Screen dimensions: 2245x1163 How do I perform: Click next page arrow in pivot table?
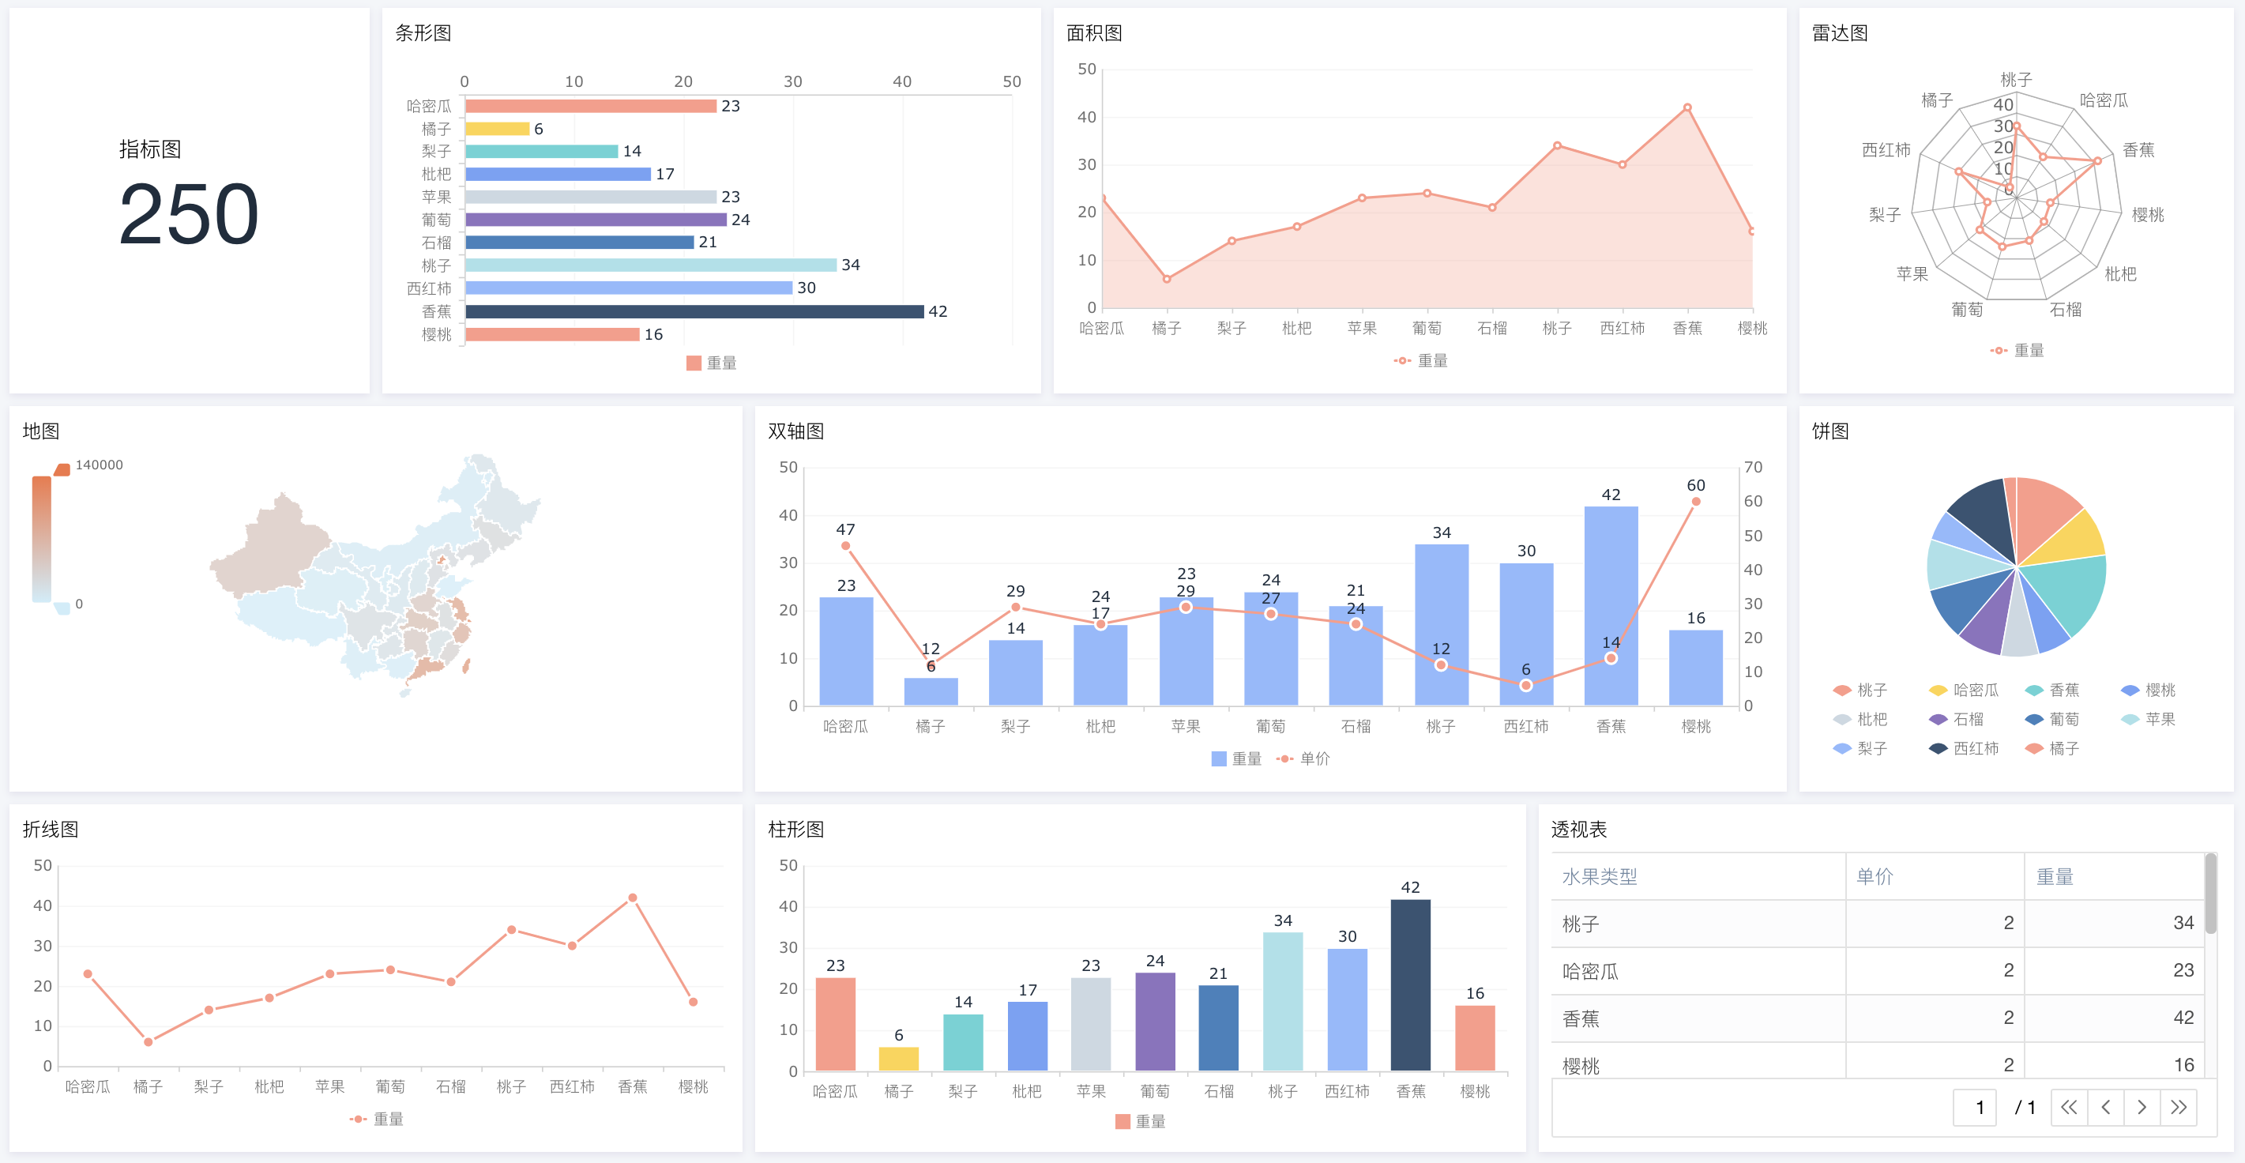click(2142, 1107)
